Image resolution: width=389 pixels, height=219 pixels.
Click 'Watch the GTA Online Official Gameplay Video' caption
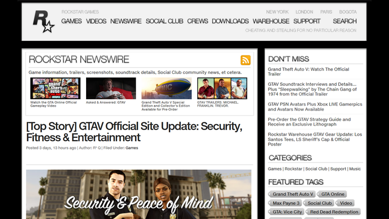pyautogui.click(x=53, y=104)
